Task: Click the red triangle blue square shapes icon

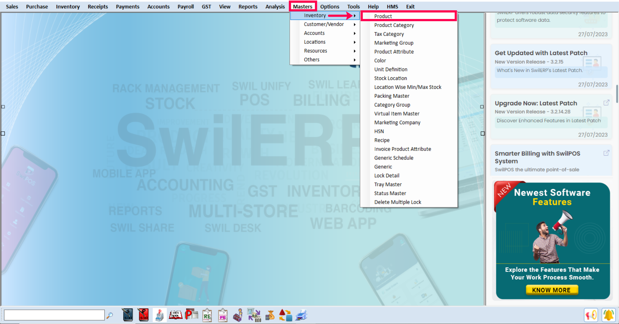Action: pyautogui.click(x=285, y=315)
